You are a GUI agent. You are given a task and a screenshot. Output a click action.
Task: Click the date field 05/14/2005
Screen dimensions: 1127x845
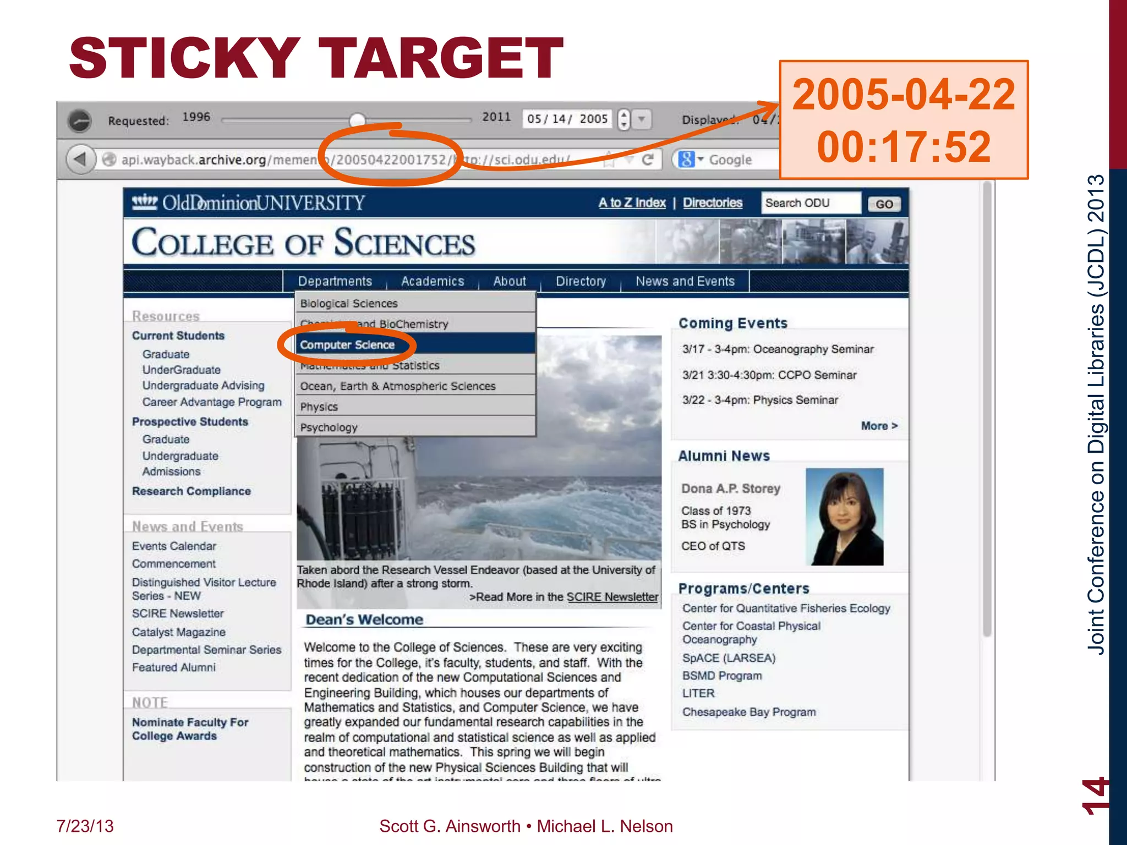pos(567,119)
